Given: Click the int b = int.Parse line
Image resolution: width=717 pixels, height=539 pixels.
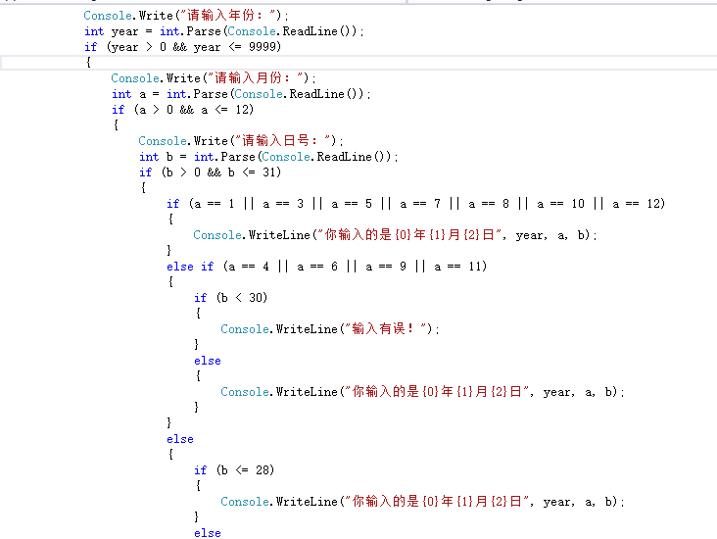Looking at the screenshot, I should click(x=268, y=157).
